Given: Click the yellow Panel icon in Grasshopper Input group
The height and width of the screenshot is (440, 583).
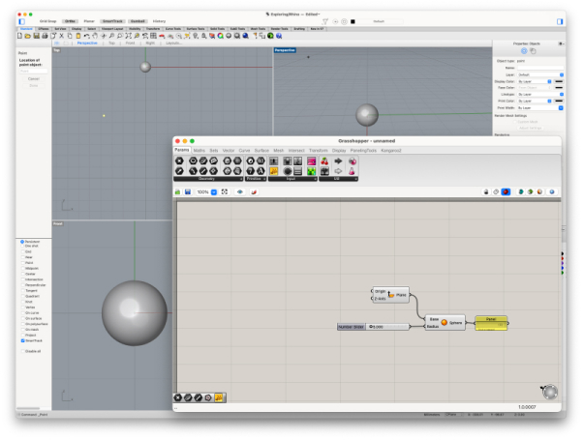Looking at the screenshot, I should tap(274, 171).
